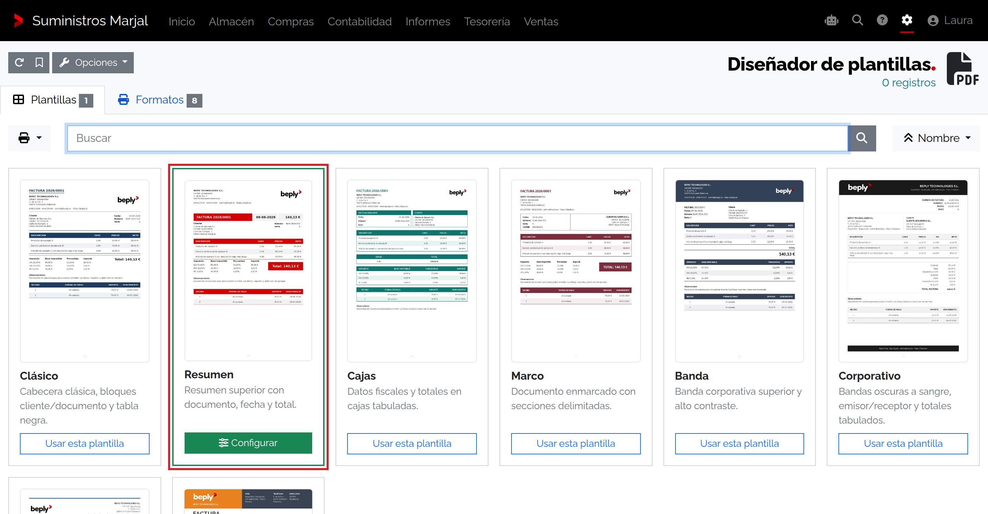
Task: Open global search magnifier in top bar
Action: click(857, 20)
